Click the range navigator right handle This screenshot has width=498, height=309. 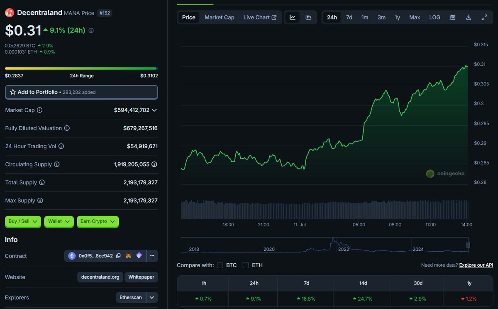point(468,245)
